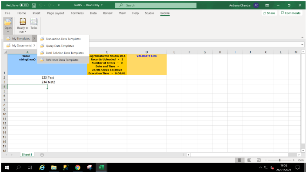Click the Save icon in title bar
Viewport: 306px width, 174px height.
coord(33,5)
